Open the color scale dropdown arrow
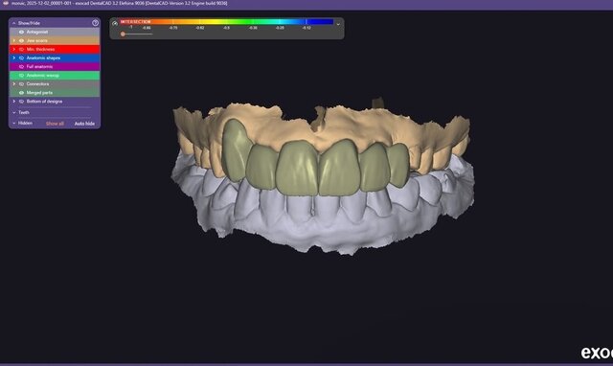Image resolution: width=613 pixels, height=366 pixels. [x=338, y=24]
